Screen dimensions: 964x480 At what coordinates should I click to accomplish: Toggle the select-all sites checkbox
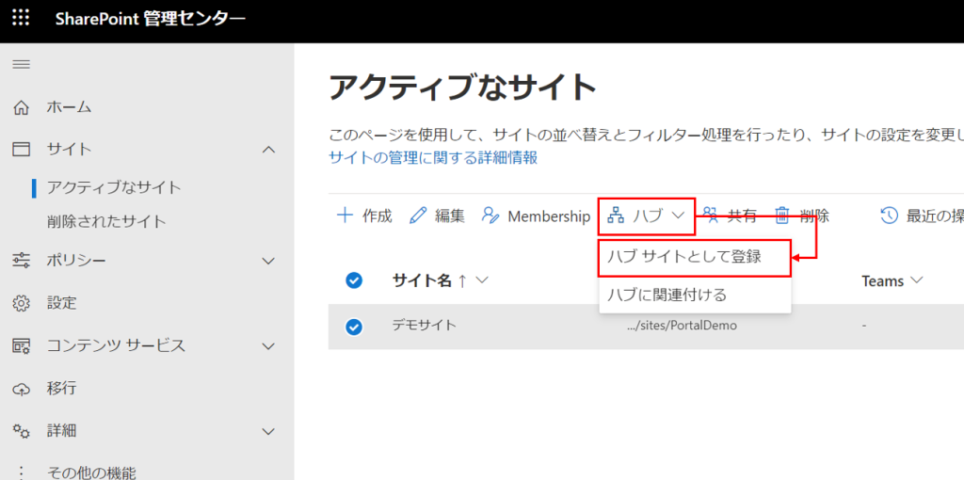coord(354,280)
